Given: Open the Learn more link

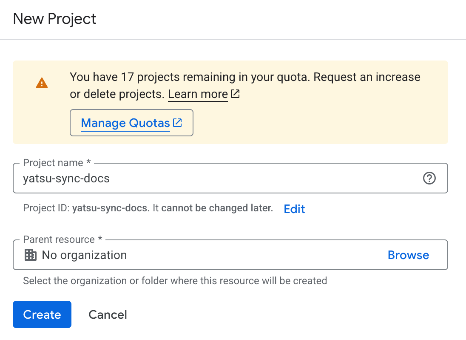Looking at the screenshot, I should click(x=198, y=94).
